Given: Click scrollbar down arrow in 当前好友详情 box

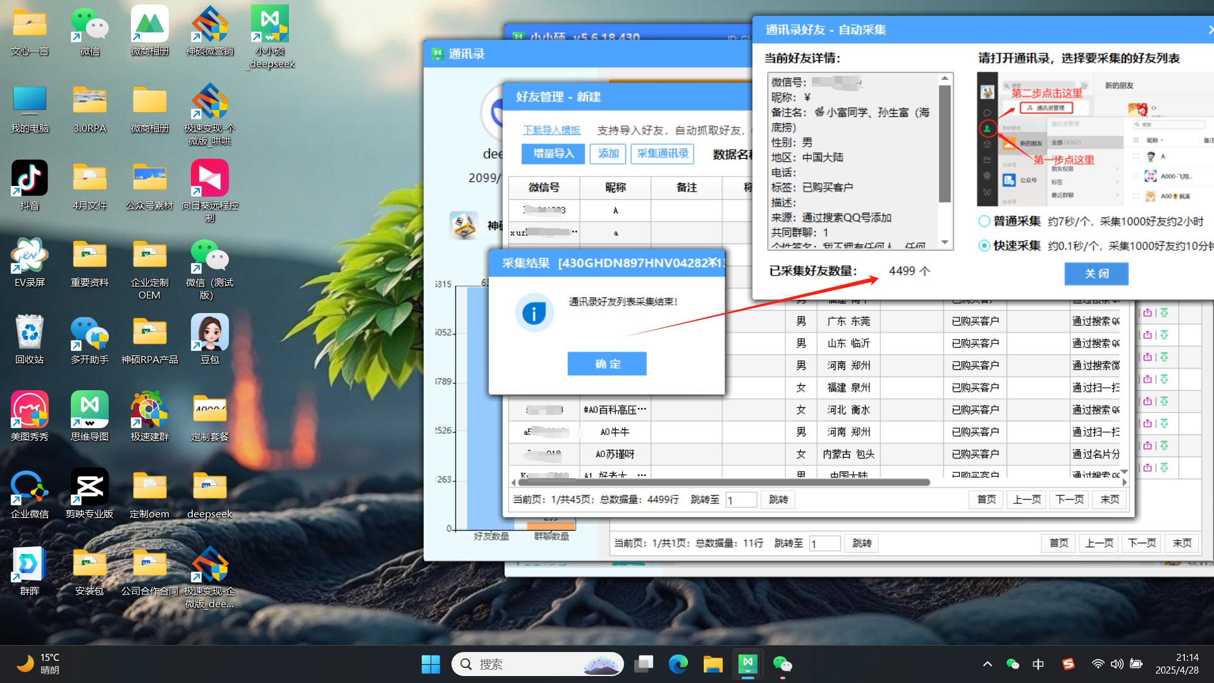Looking at the screenshot, I should coord(945,243).
